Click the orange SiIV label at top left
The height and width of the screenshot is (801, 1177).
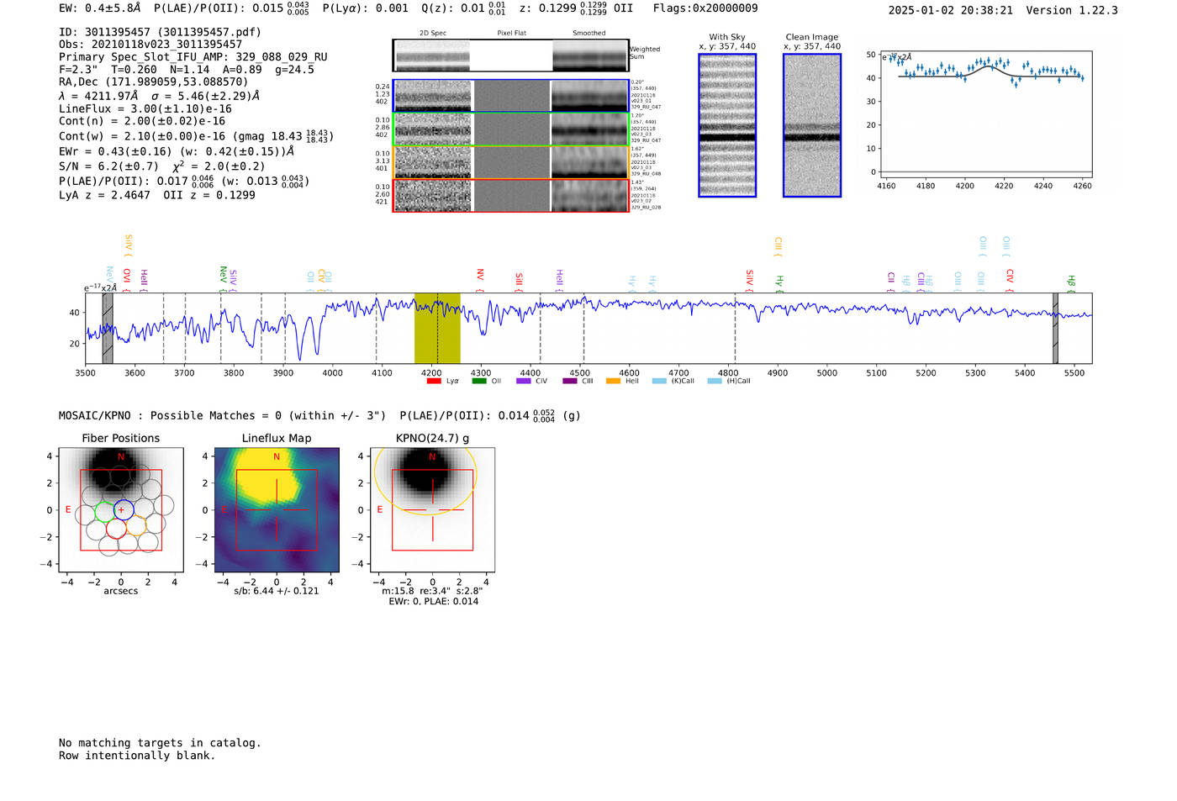pos(128,245)
